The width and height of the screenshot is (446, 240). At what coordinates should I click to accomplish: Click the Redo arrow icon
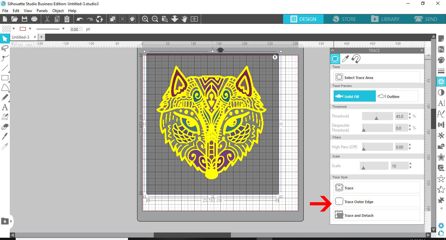click(x=90, y=19)
